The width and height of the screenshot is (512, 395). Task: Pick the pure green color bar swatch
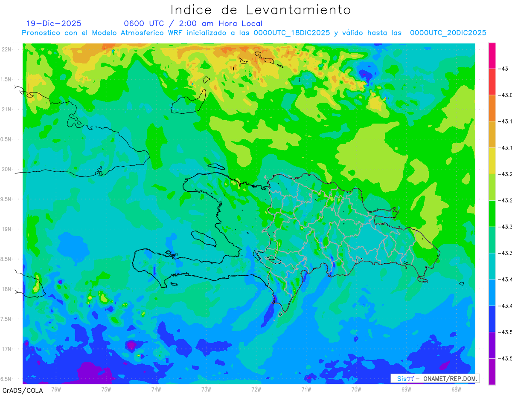pyautogui.click(x=492, y=213)
